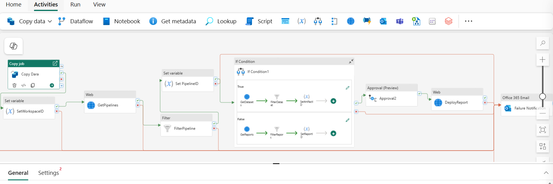
Task: Add activity in True branch plus button
Action: coord(333,101)
